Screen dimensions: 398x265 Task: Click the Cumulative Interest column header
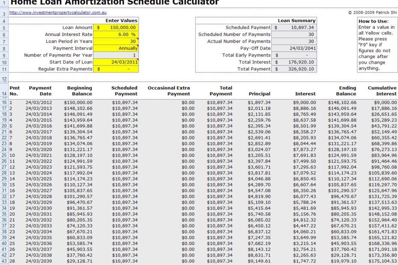pos(382,91)
